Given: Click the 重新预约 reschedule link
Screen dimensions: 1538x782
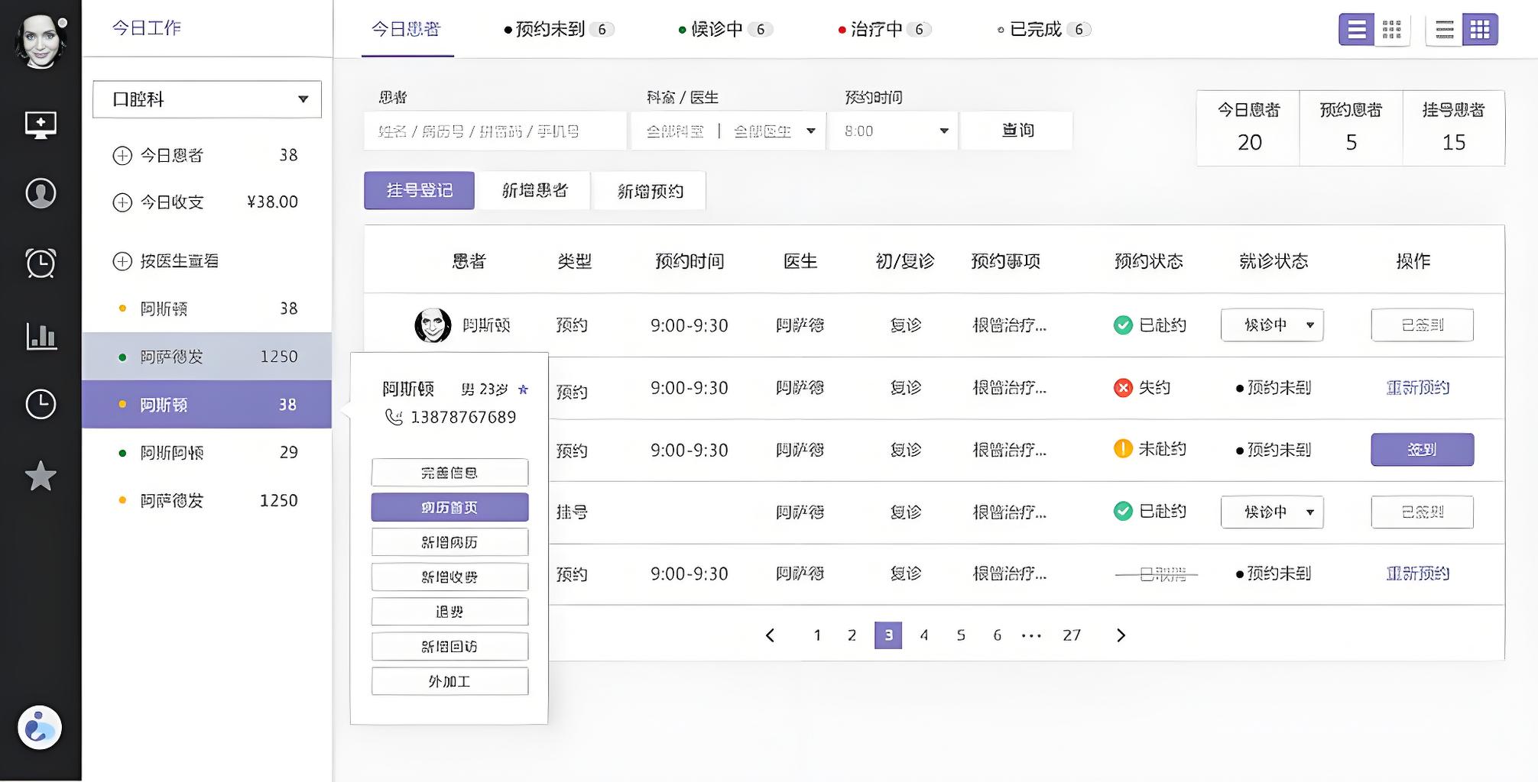Looking at the screenshot, I should click(1416, 388).
